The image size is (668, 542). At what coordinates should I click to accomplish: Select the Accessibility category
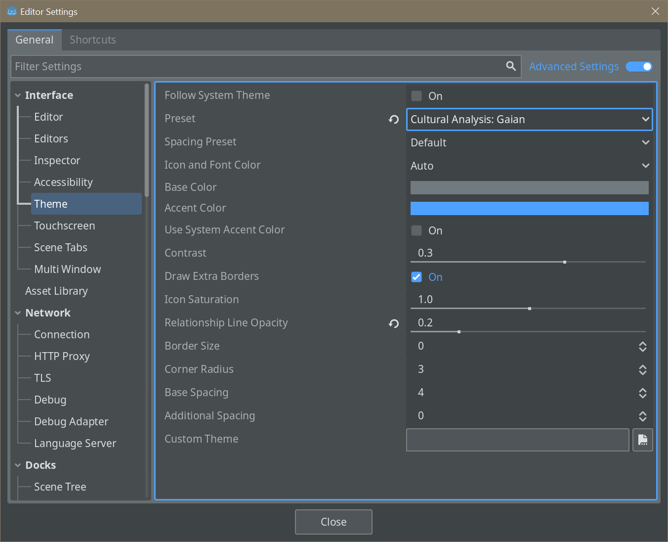pyautogui.click(x=63, y=182)
